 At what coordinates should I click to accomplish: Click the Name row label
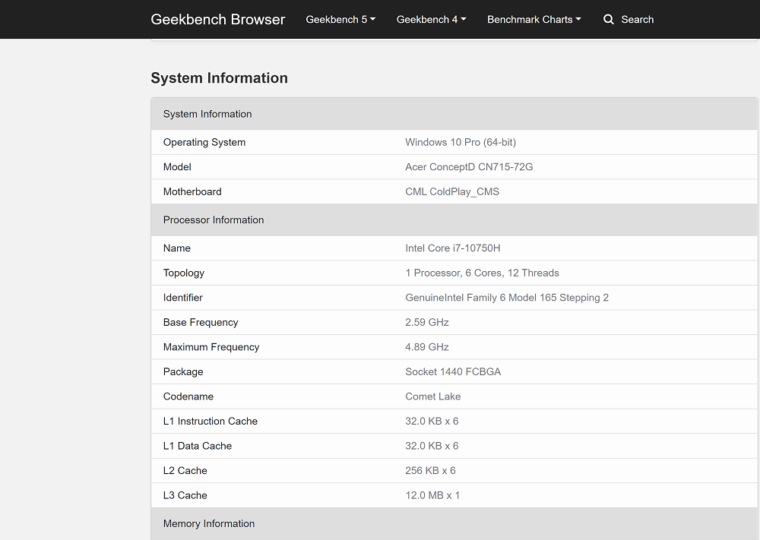click(177, 248)
